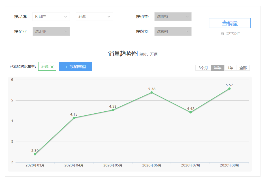The width and height of the screenshot is (269, 184).
Task: Switch to the 1年 time range
Action: click(x=230, y=68)
